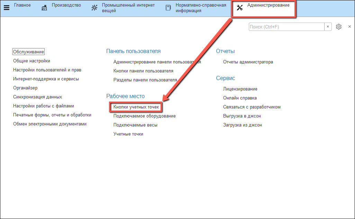Close the section panel with x

(349, 27)
